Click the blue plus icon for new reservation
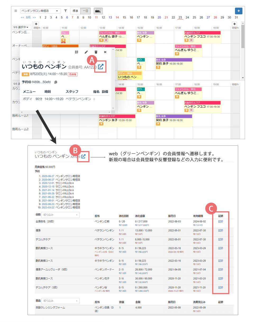The height and width of the screenshot is (322, 254). (x=239, y=11)
